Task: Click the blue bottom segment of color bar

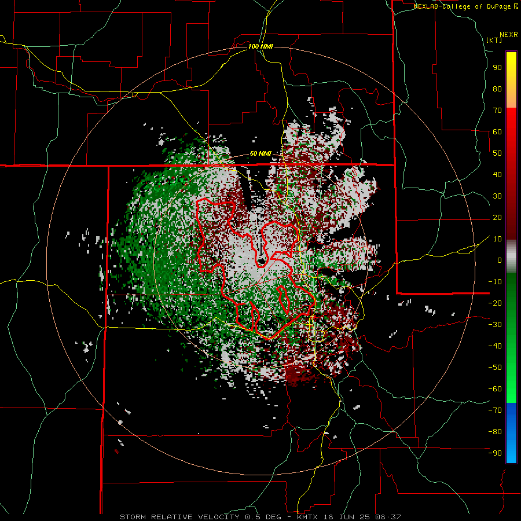Action: pyautogui.click(x=511, y=432)
